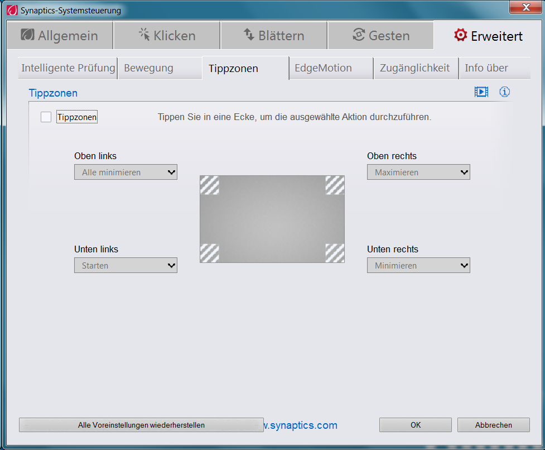Click the Synaptics logo in title bar
545x450 pixels.
coord(12,10)
